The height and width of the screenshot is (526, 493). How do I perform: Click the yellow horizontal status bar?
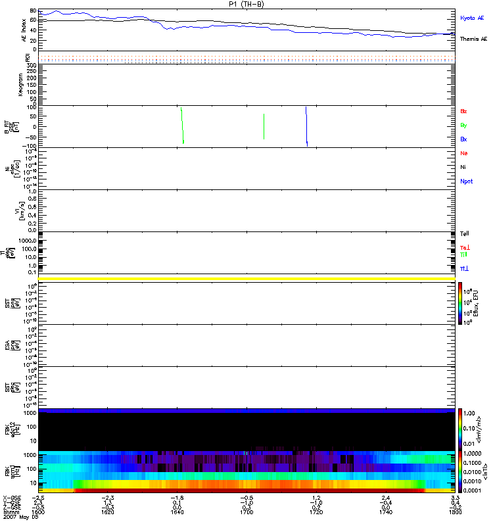tap(246, 279)
